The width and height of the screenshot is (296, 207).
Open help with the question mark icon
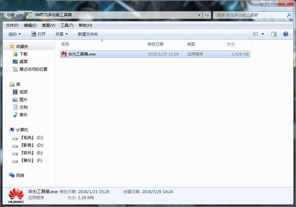coord(286,34)
